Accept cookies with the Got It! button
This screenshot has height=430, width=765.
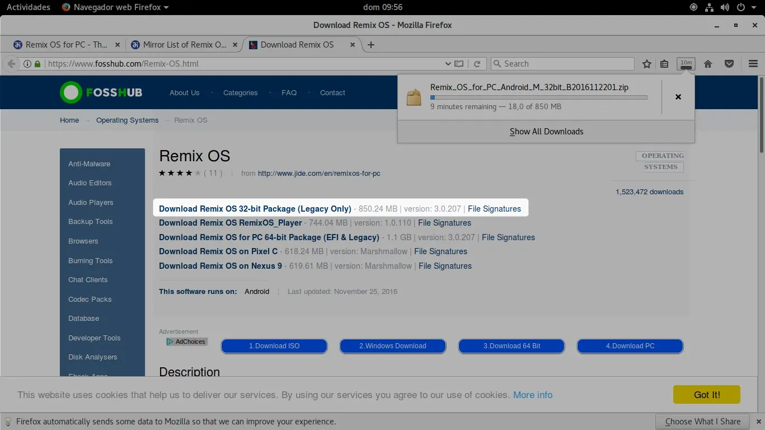click(x=706, y=394)
